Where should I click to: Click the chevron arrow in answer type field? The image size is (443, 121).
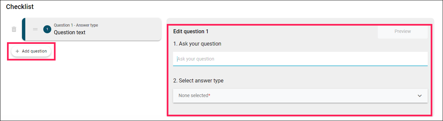coord(420,96)
